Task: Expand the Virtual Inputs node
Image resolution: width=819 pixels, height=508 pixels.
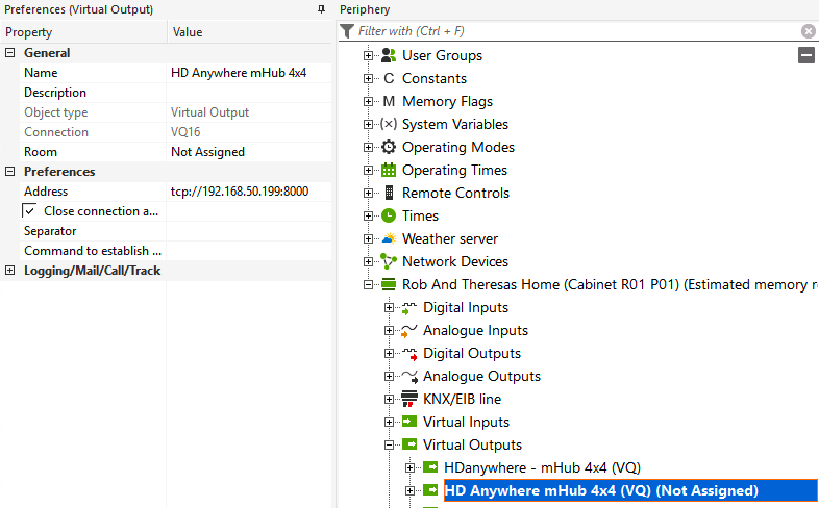Action: [389, 422]
